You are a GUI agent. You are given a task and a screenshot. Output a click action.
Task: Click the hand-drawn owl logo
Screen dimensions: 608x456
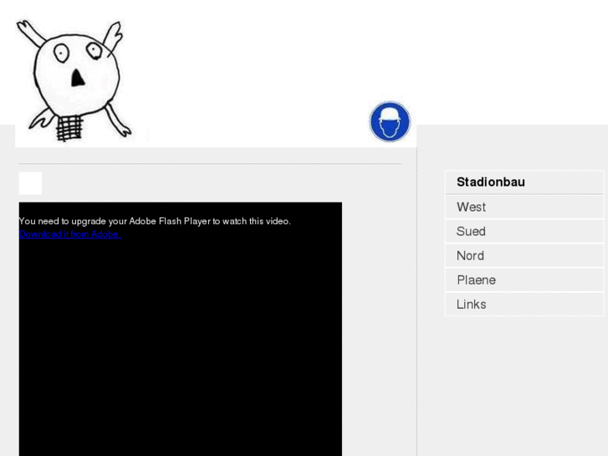point(74,80)
